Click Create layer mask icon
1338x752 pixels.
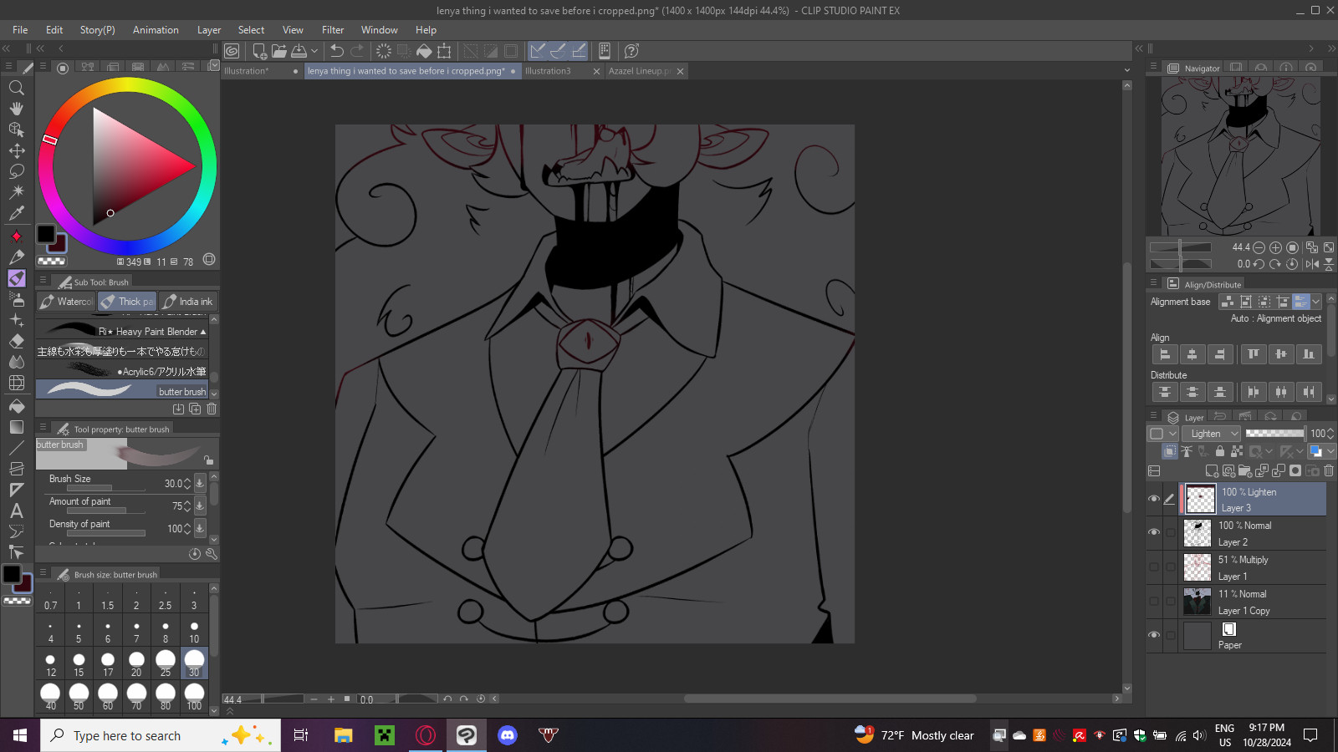click(x=1295, y=471)
